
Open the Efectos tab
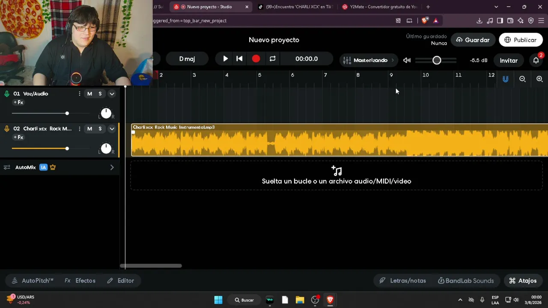(x=80, y=281)
